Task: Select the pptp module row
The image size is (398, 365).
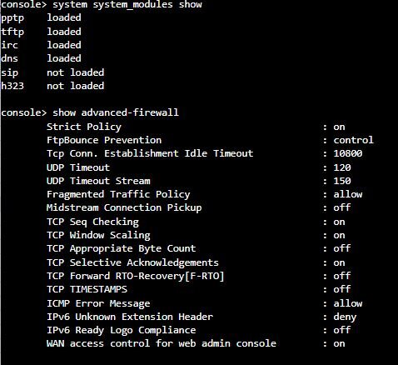Action: [41, 18]
